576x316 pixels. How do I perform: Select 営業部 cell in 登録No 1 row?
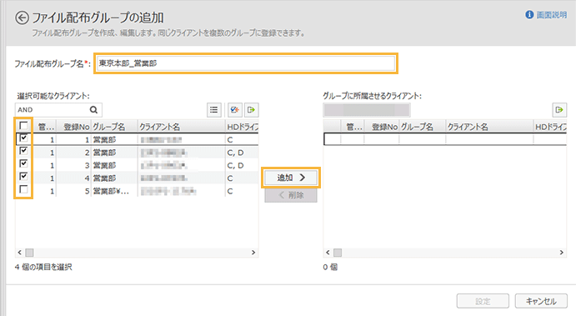coord(114,139)
